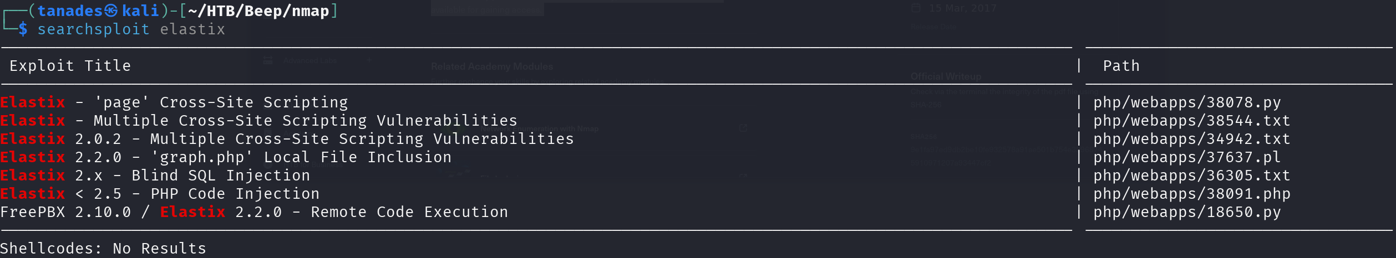Screen dimensions: 1396x258
Task: Click path php/webapps/36305.txt
Action: (x=1192, y=176)
